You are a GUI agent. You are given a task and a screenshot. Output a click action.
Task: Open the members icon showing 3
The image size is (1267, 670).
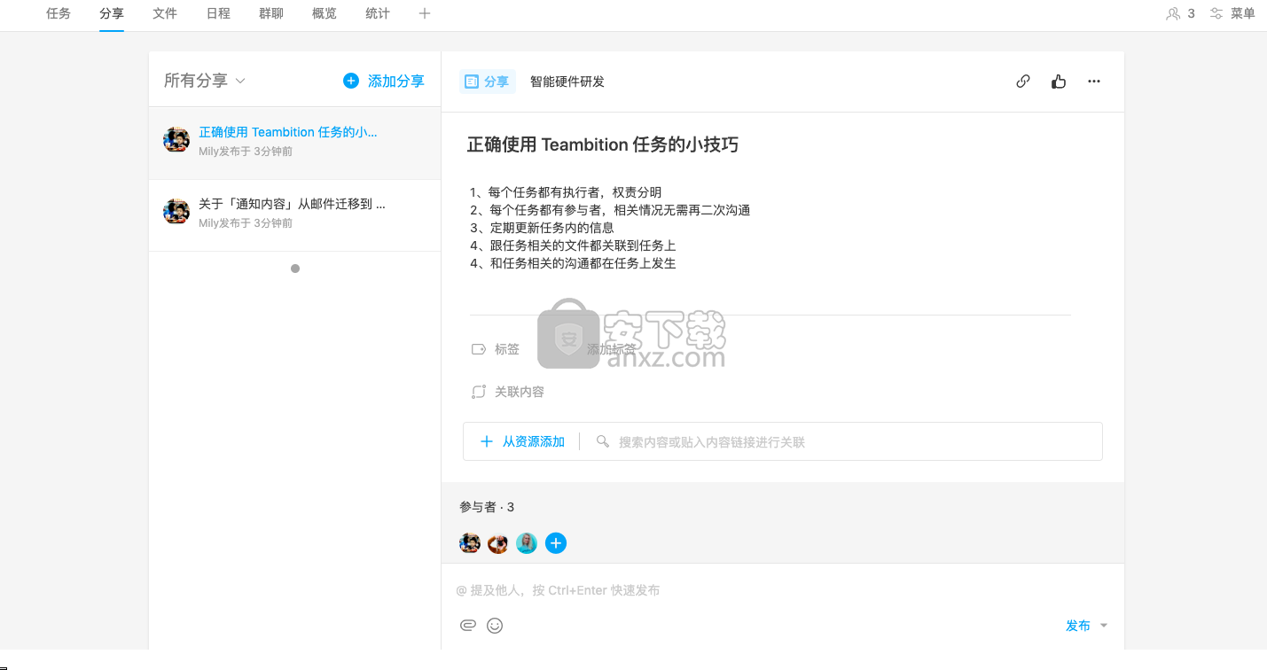tap(1180, 13)
